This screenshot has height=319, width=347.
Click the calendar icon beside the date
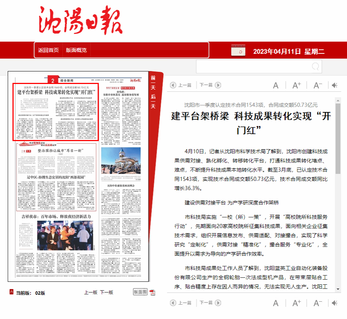[x=238, y=50]
